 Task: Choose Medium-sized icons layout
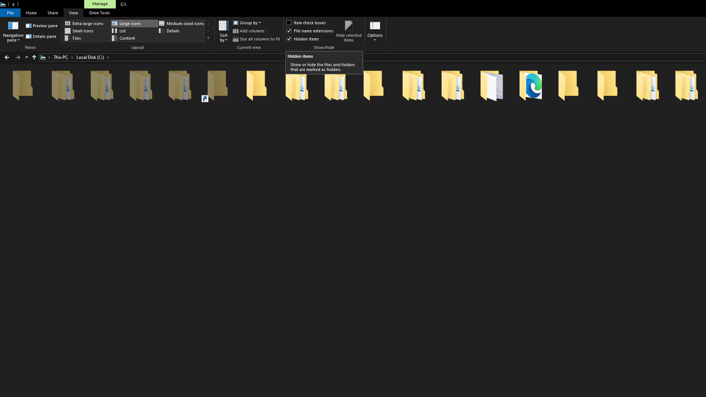182,24
